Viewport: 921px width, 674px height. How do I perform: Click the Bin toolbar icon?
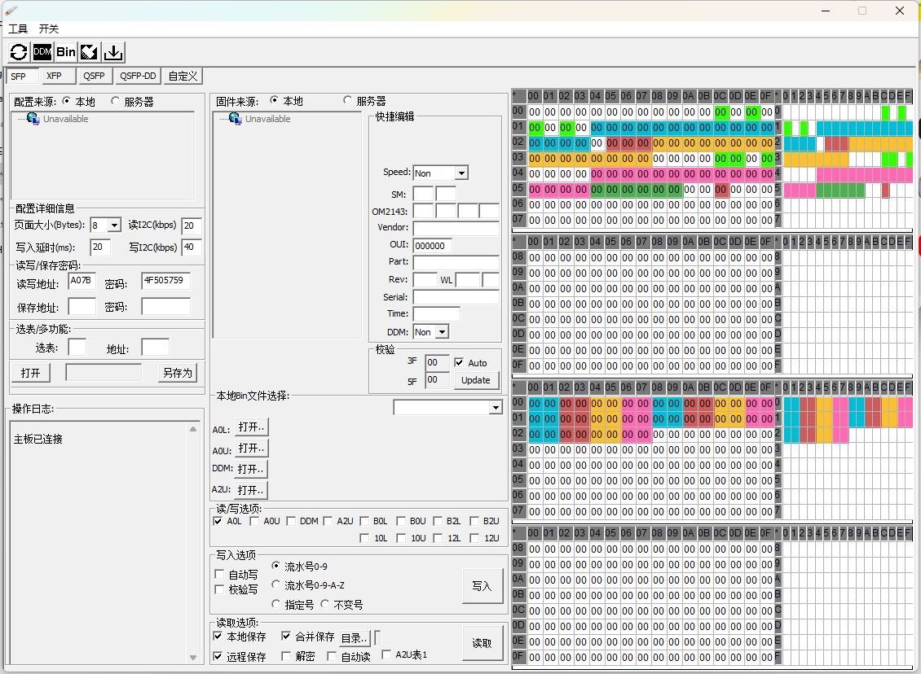point(66,52)
